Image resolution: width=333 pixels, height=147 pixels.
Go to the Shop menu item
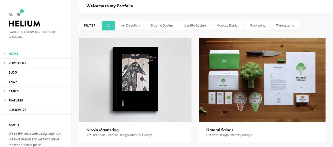pyautogui.click(x=13, y=82)
